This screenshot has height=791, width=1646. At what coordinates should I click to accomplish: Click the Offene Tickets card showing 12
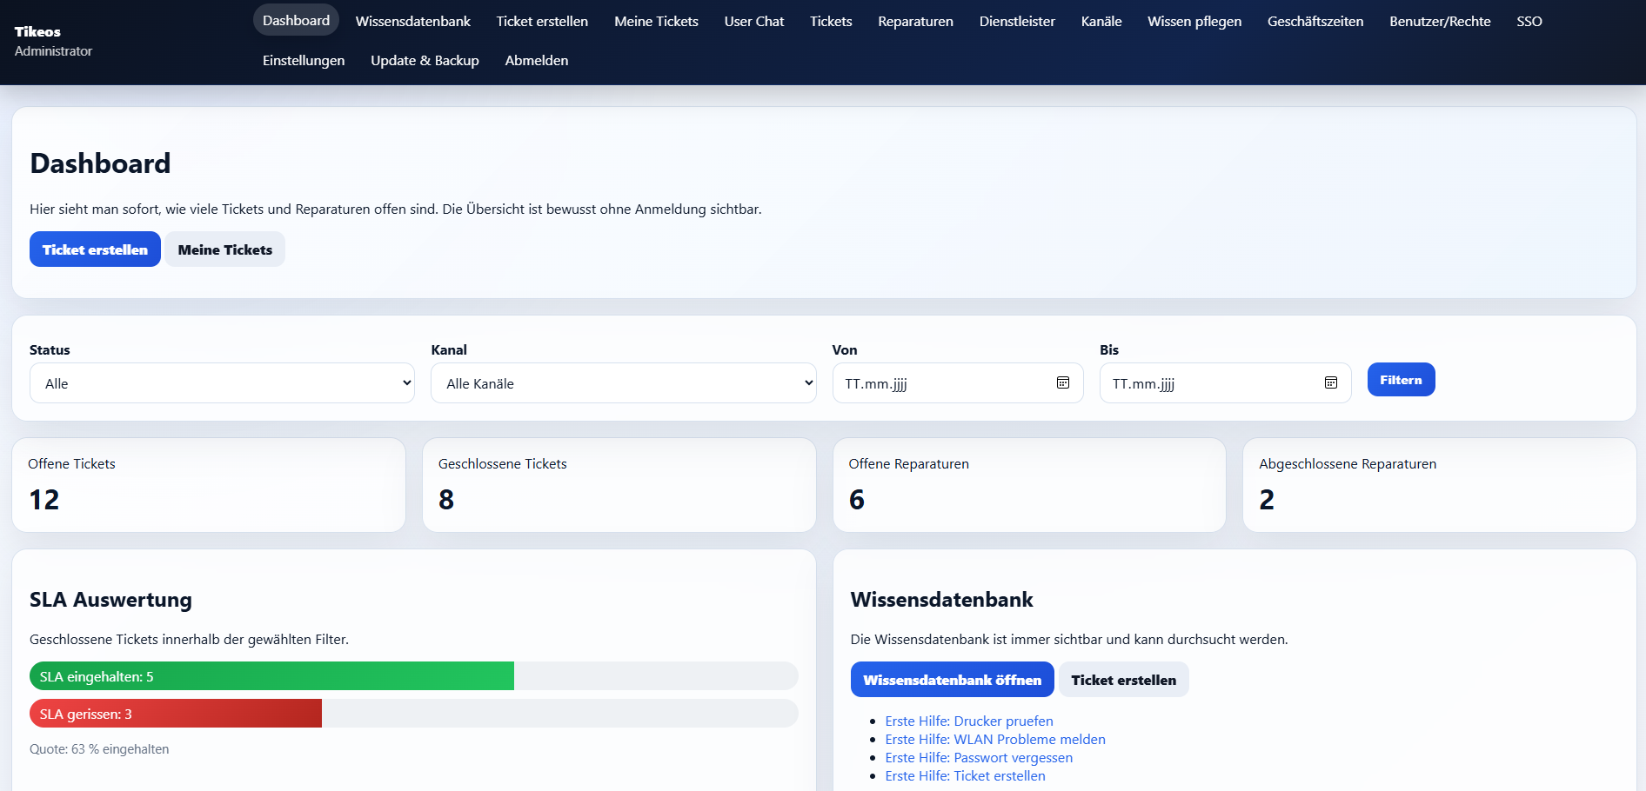tap(209, 485)
